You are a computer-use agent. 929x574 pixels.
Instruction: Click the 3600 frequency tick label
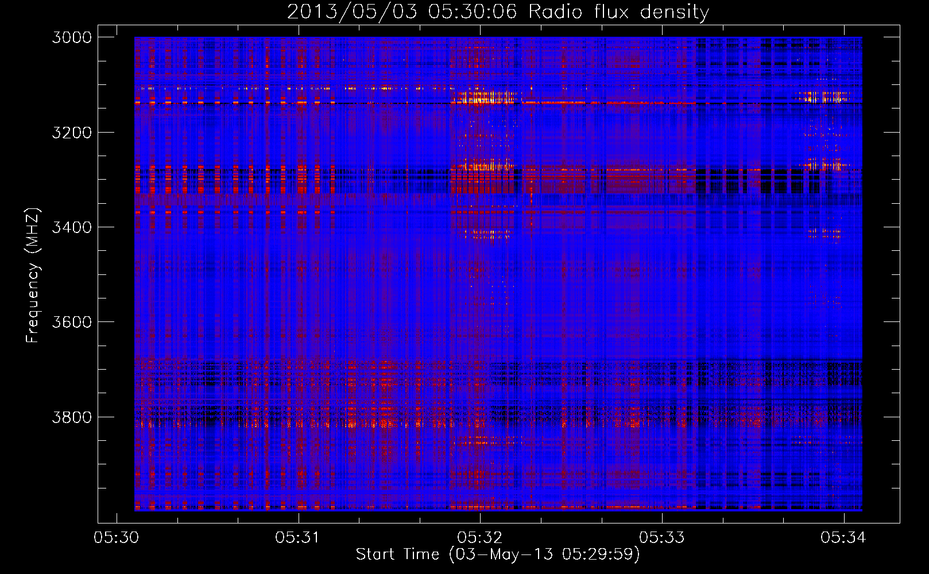coord(72,322)
